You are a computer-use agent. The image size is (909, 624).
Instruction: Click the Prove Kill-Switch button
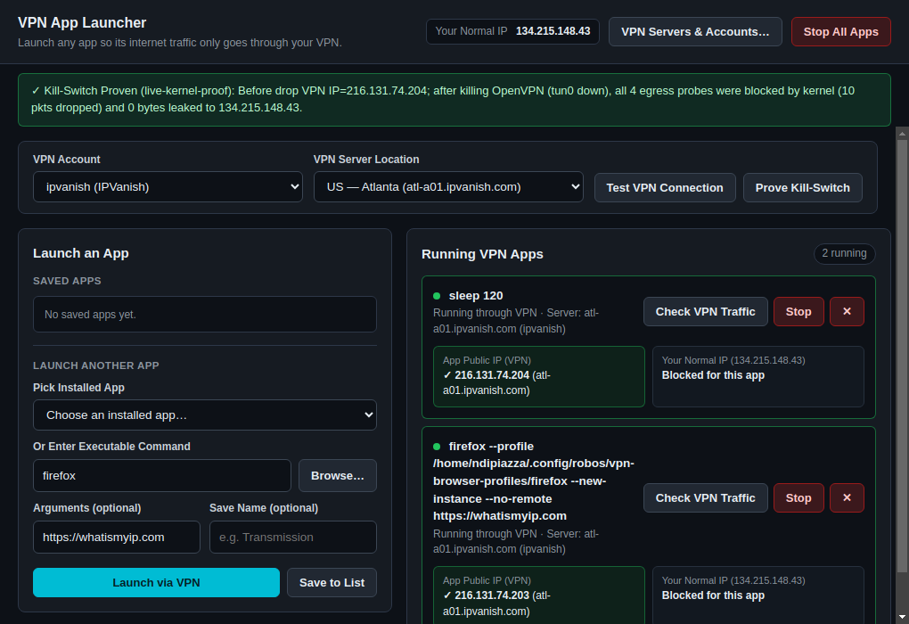point(802,187)
